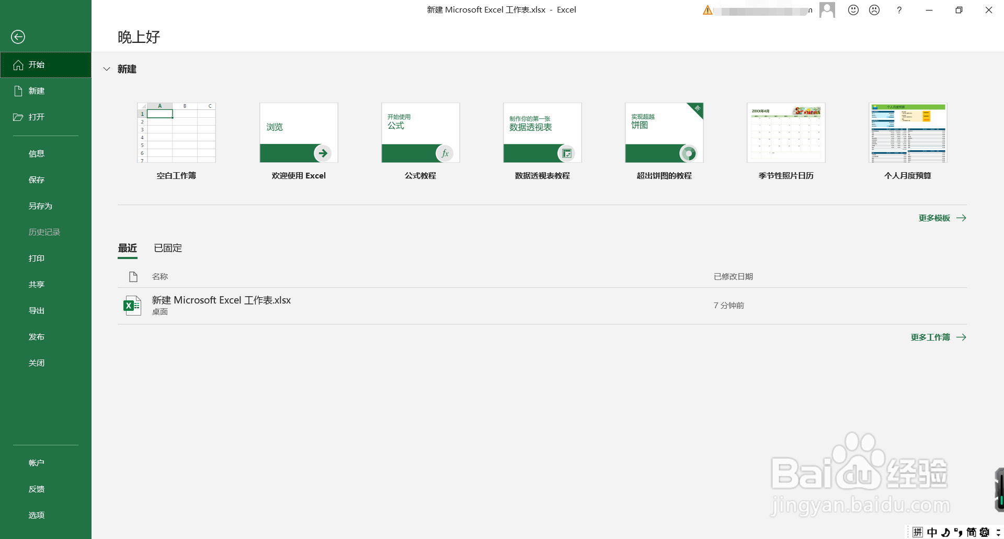Open the 打印 page
This screenshot has width=1004, height=539.
point(45,259)
